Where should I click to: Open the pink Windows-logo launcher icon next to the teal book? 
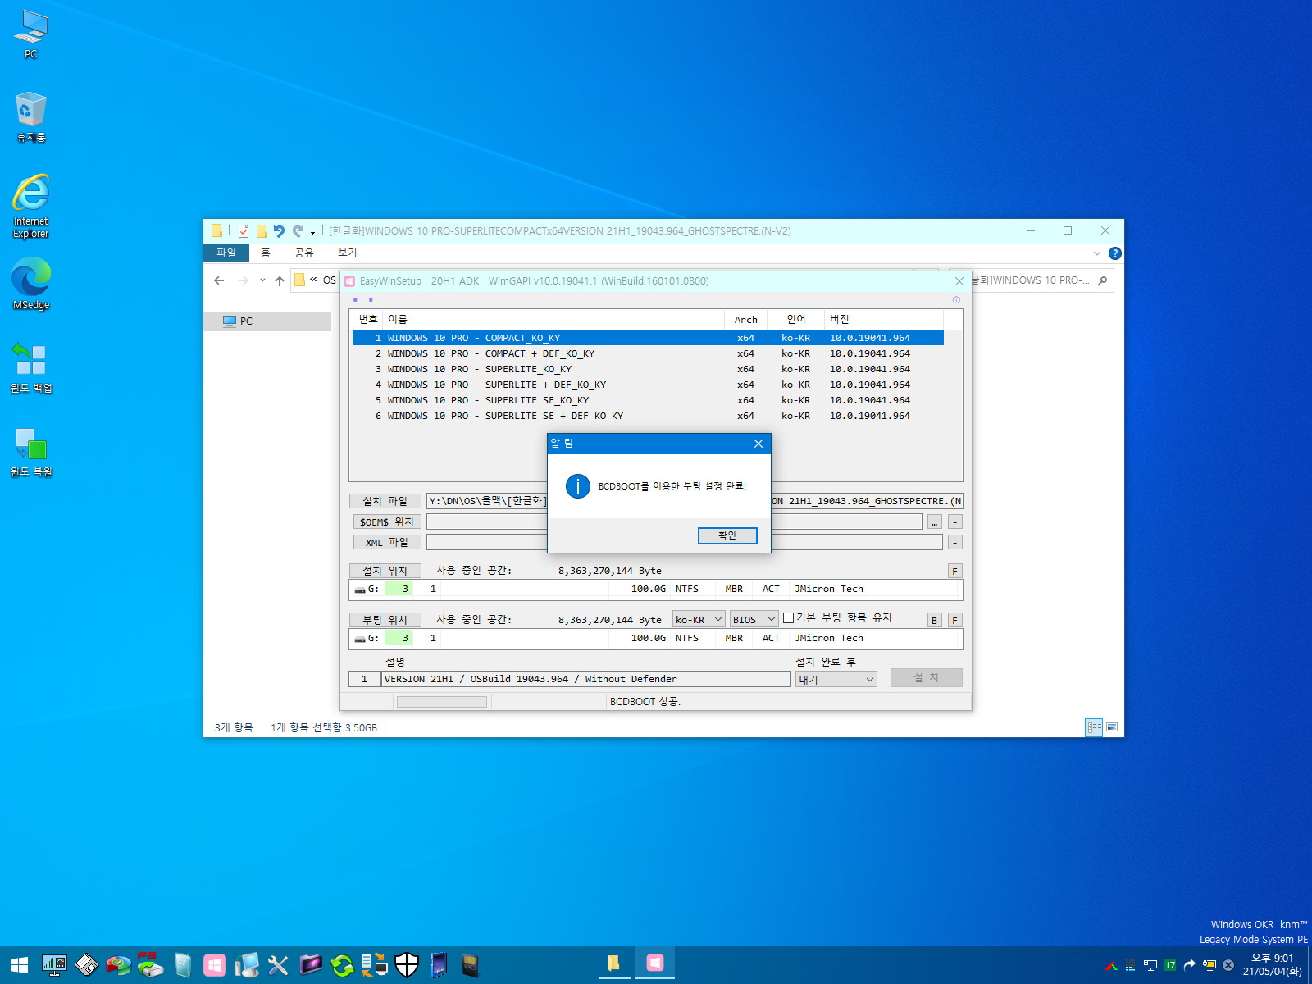tap(214, 965)
